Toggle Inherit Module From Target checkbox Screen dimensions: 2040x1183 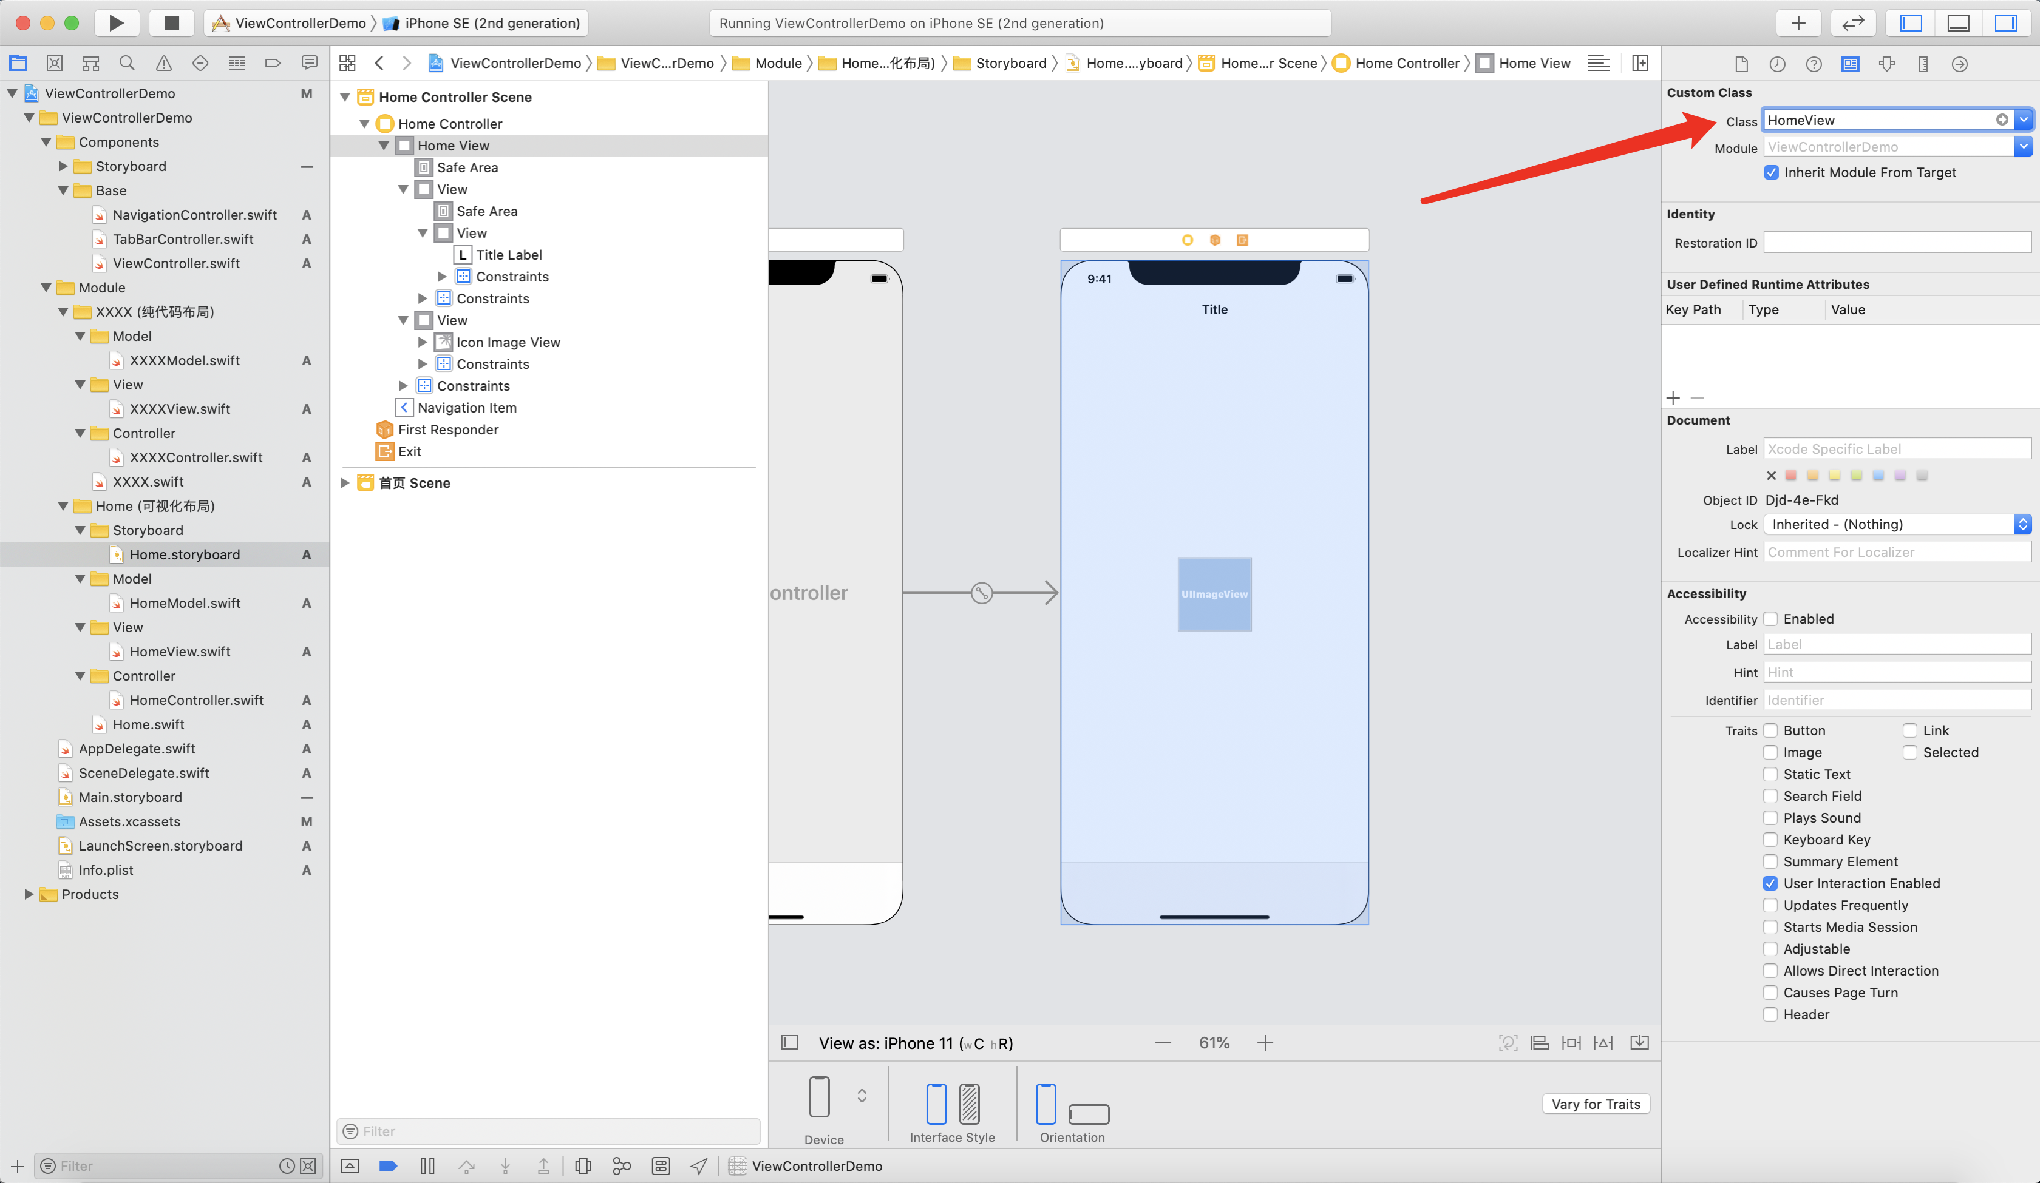click(1771, 172)
